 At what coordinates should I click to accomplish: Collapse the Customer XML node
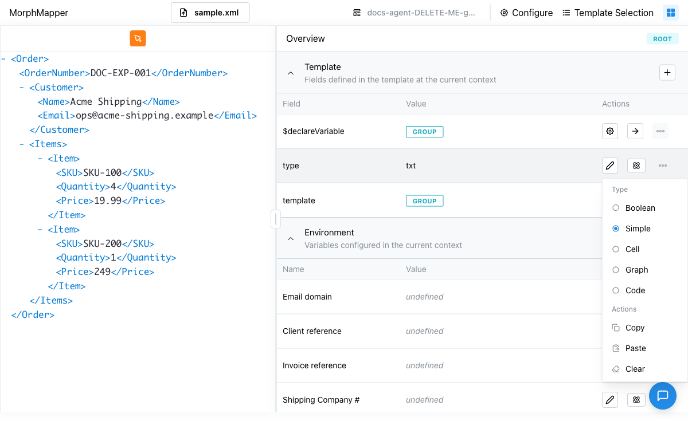tap(22, 87)
